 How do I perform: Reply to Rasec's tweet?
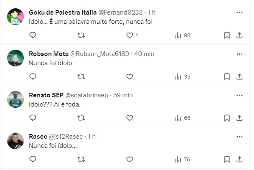point(33,159)
